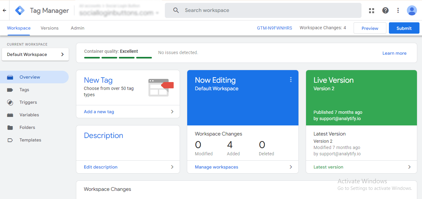Click the Search workspace field
This screenshot has height=199, width=422.
(268, 10)
